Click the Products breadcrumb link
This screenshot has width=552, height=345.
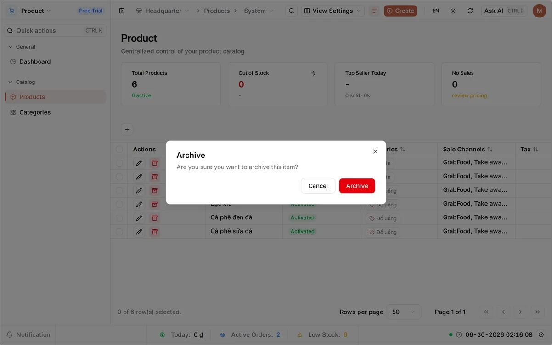[x=217, y=11]
